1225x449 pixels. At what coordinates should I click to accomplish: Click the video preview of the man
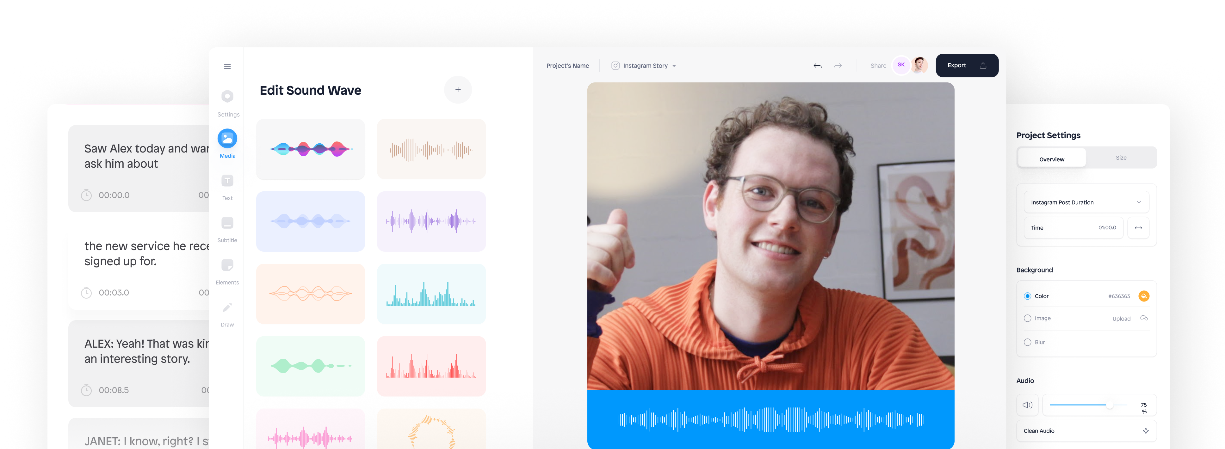[x=770, y=236]
